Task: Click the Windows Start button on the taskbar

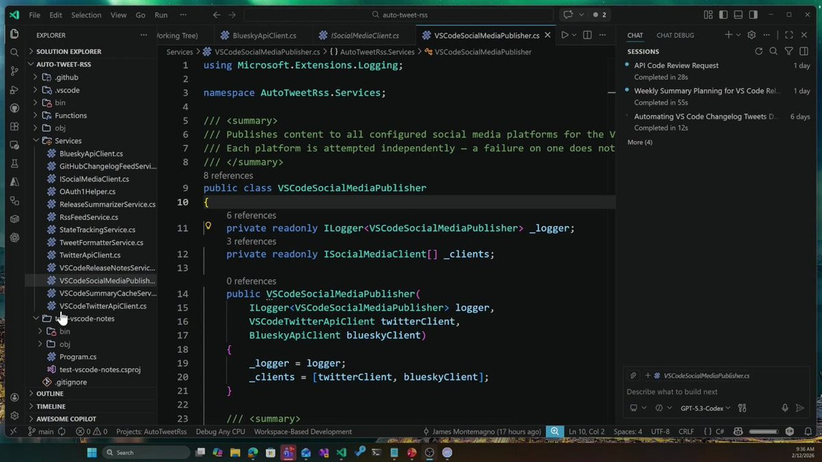Action: [x=92, y=452]
